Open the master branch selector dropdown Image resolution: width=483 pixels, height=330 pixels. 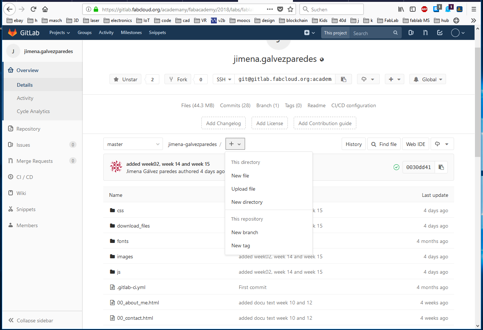(x=133, y=144)
